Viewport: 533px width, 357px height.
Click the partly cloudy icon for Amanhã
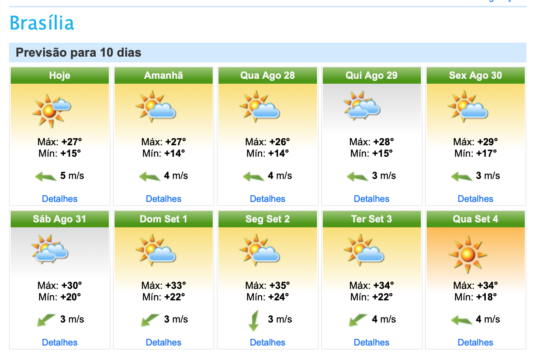pos(156,108)
